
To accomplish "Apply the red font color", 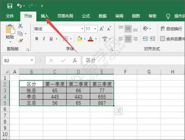I will pyautogui.click(x=90, y=39).
